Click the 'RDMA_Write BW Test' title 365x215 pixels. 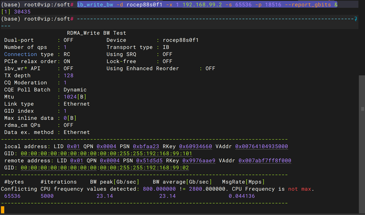tap(96, 33)
